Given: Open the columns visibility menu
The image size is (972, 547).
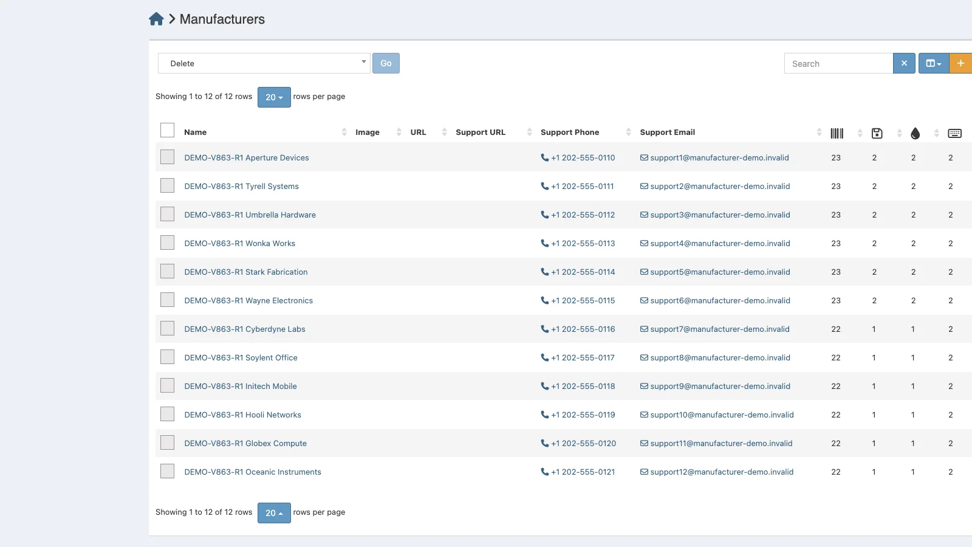Looking at the screenshot, I should coord(934,63).
